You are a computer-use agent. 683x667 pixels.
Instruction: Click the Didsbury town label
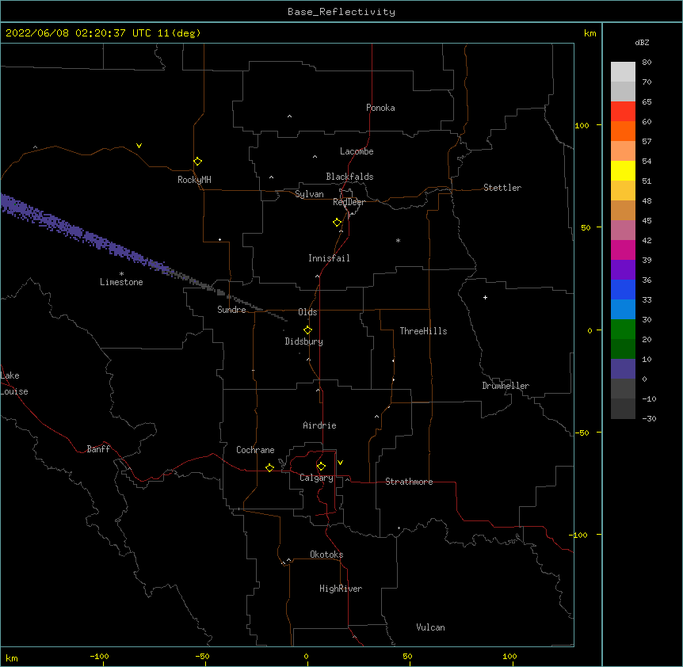pos(303,341)
